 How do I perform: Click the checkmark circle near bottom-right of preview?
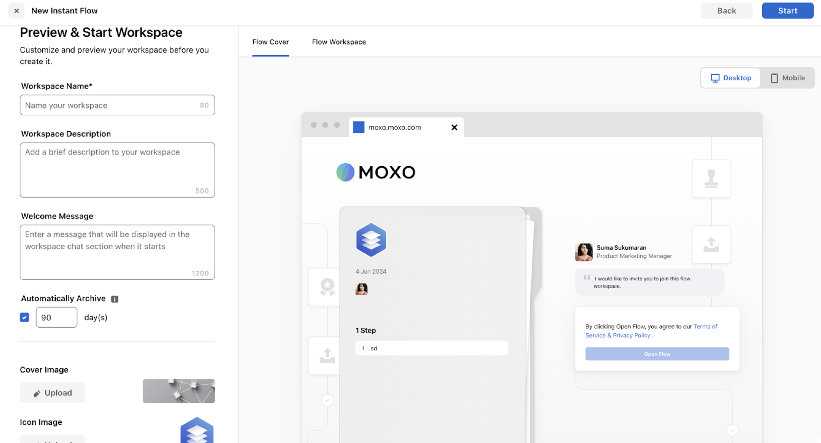pos(732,430)
